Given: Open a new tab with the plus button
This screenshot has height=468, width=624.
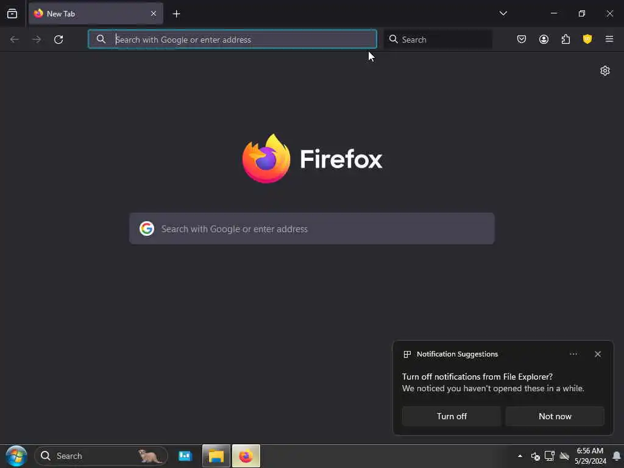Looking at the screenshot, I should pyautogui.click(x=176, y=14).
